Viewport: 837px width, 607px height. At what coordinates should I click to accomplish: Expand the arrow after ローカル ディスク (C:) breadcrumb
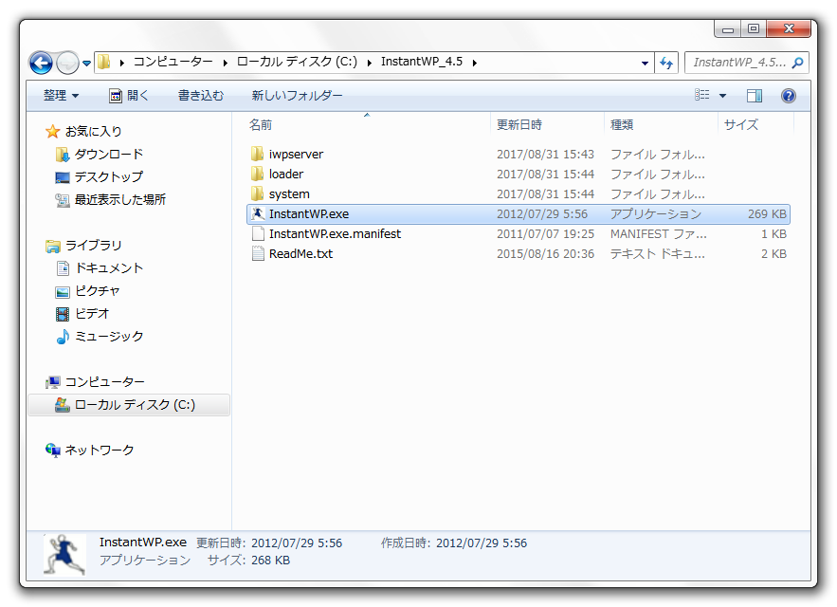(369, 63)
